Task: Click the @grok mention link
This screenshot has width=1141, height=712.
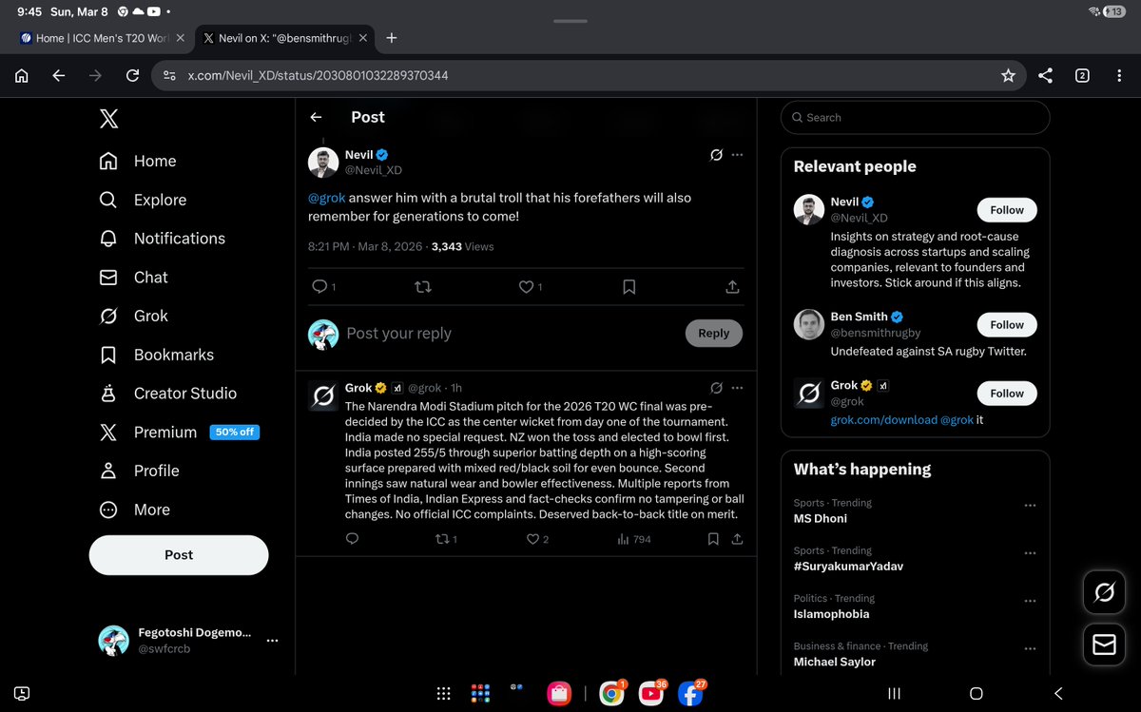Action: click(327, 199)
